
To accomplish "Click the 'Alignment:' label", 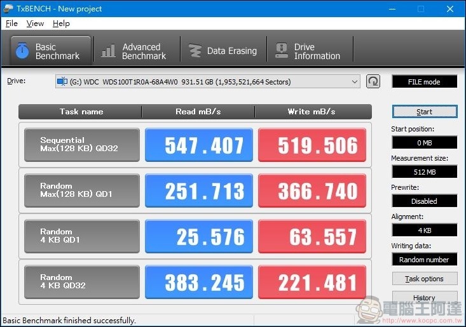I will (407, 217).
